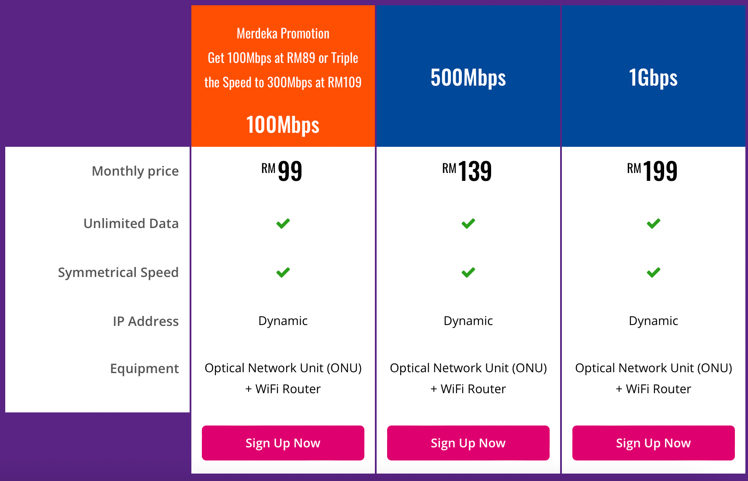Click the RM139 monthly price
The width and height of the screenshot is (748, 481).
coord(468,171)
